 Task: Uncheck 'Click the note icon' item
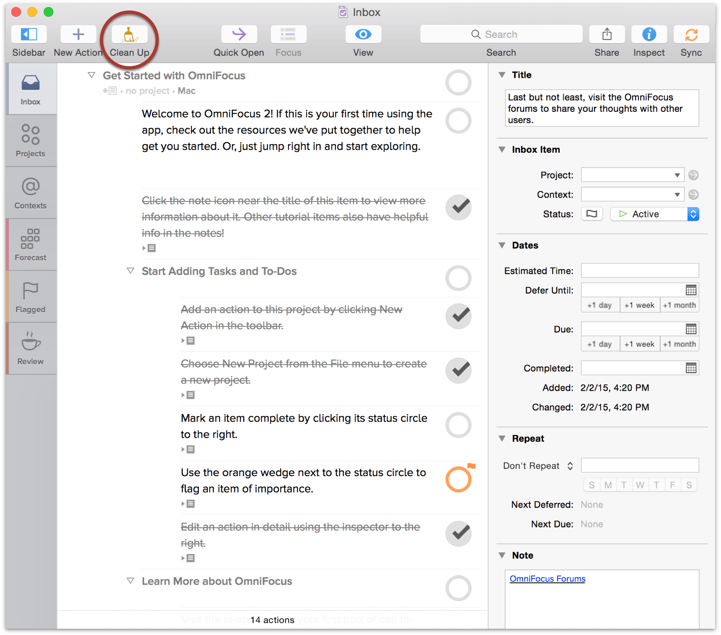click(x=458, y=207)
